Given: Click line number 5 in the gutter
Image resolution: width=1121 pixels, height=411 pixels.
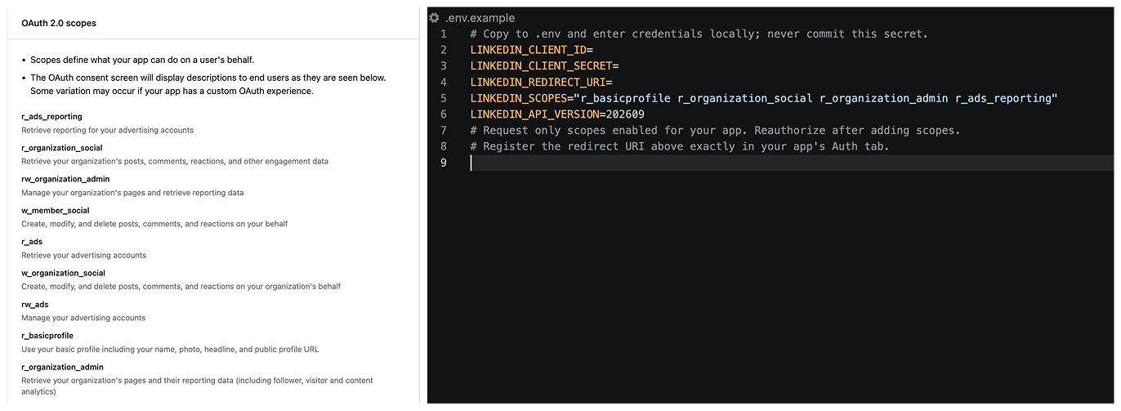Looking at the screenshot, I should [444, 98].
